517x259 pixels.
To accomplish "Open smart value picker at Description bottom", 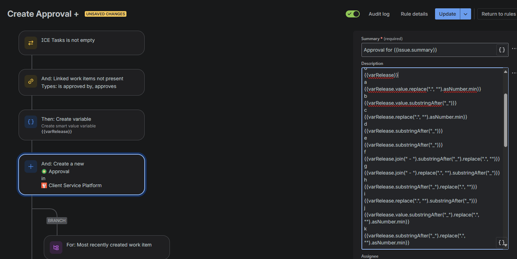I will 501,242.
